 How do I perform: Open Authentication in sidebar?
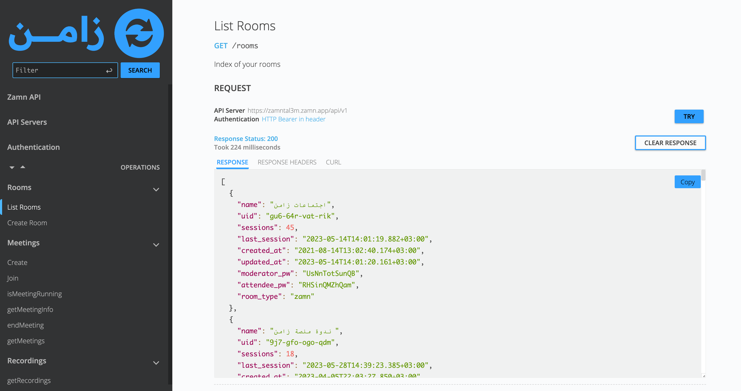click(33, 147)
